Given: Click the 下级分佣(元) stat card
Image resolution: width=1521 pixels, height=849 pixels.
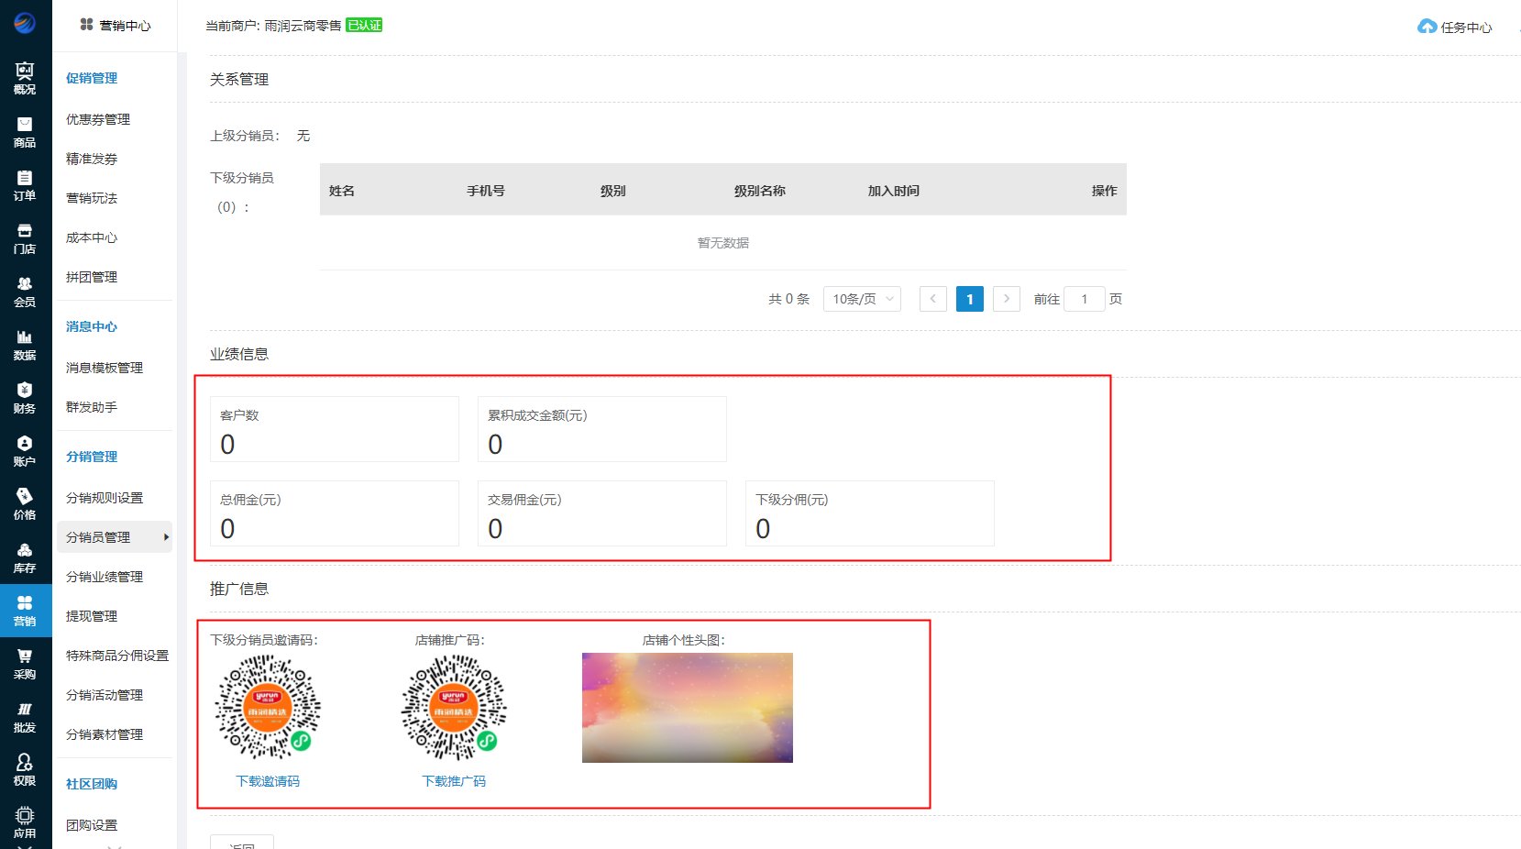Looking at the screenshot, I should pos(870,513).
